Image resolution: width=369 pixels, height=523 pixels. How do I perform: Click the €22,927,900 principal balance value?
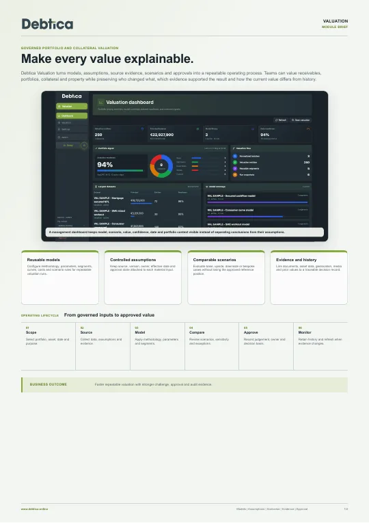(x=162, y=135)
